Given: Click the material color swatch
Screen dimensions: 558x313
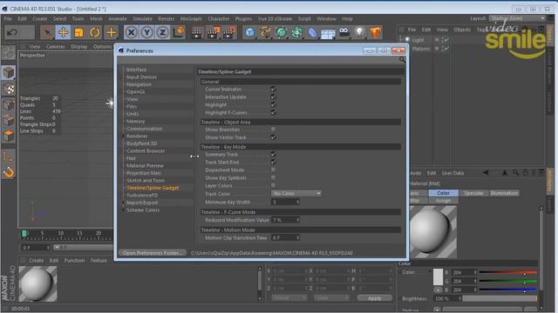Looking at the screenshot, I should 438,276.
